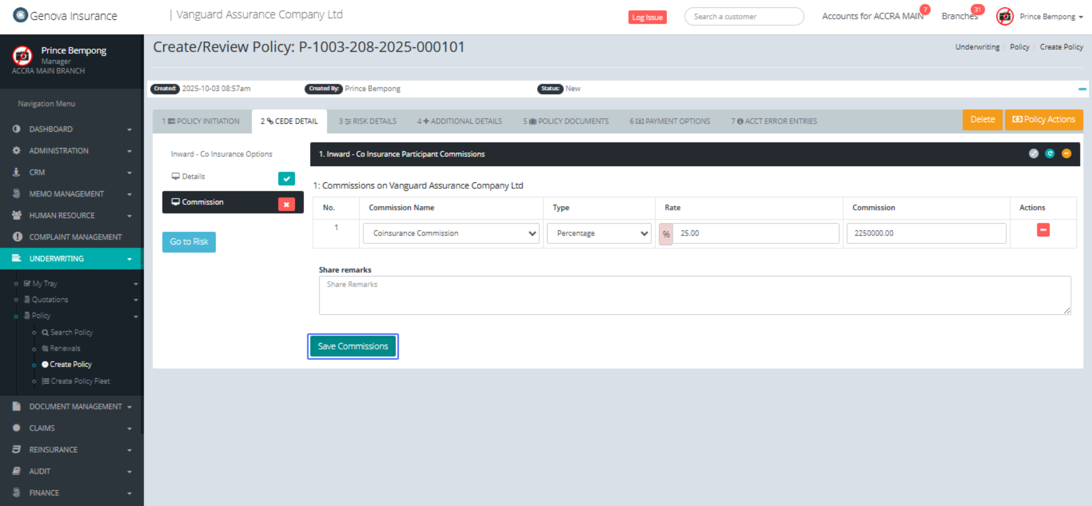Expand the REINSURANCE sidebar menu
1092x506 pixels.
[71, 450]
